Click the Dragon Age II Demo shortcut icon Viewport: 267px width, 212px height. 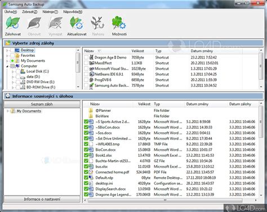click(91, 57)
